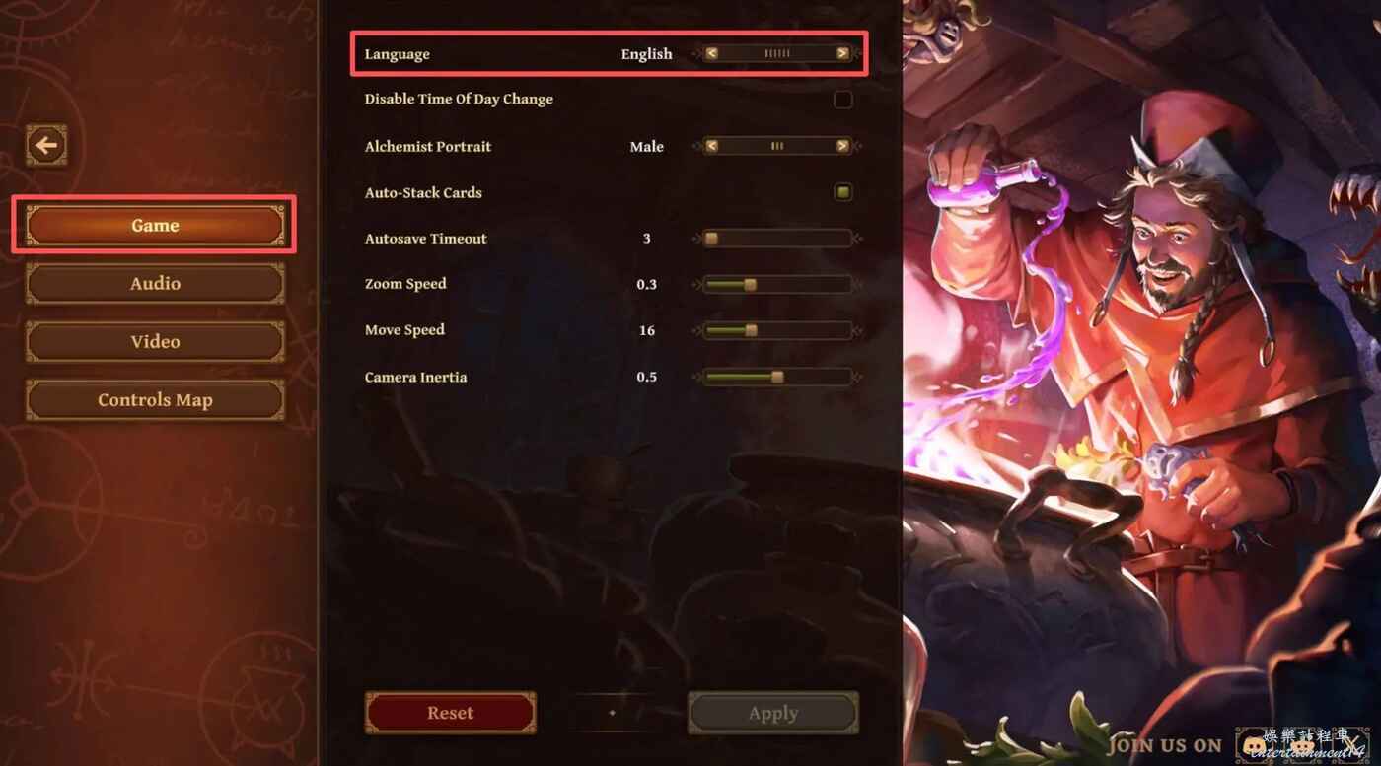Click the Zoom Speed slider handle
Image resolution: width=1381 pixels, height=766 pixels.
pyautogui.click(x=750, y=284)
